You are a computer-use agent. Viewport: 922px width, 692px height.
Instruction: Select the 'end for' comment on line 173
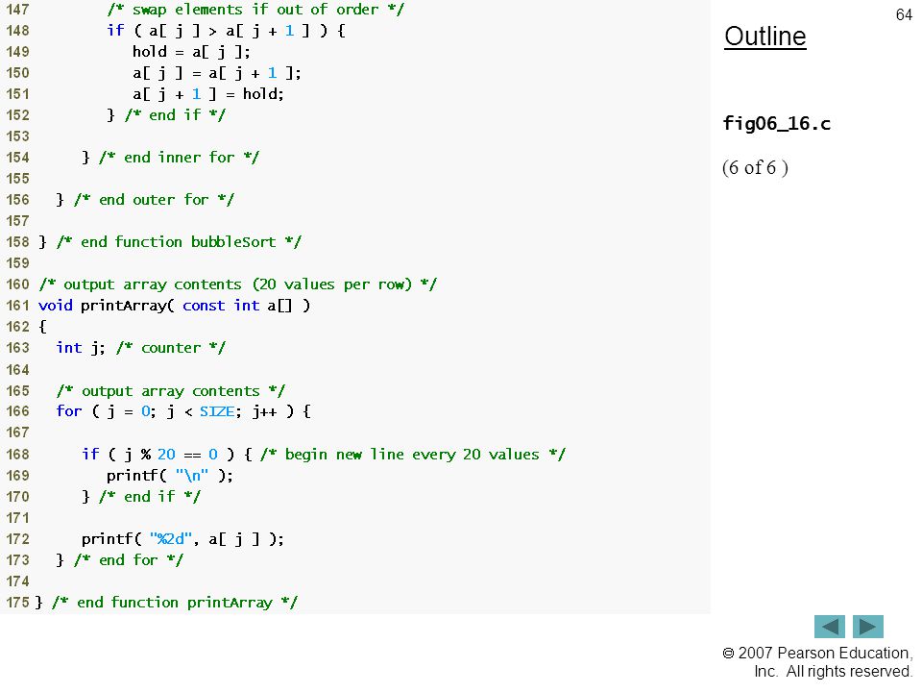point(129,560)
